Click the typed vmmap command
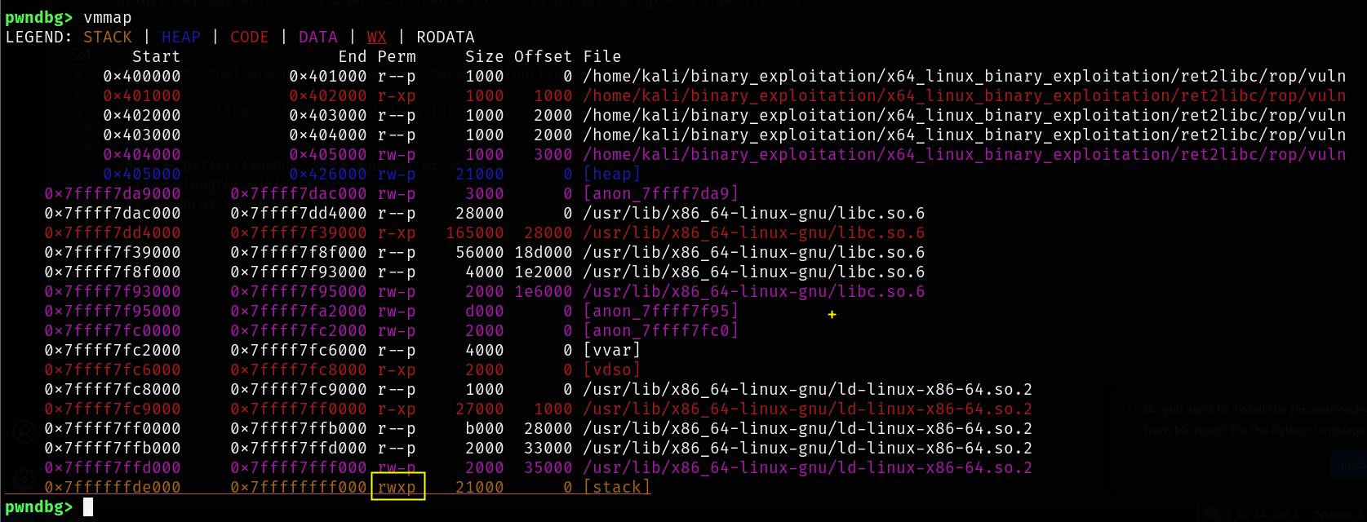Screen dimensions: 1367x522 click(107, 17)
